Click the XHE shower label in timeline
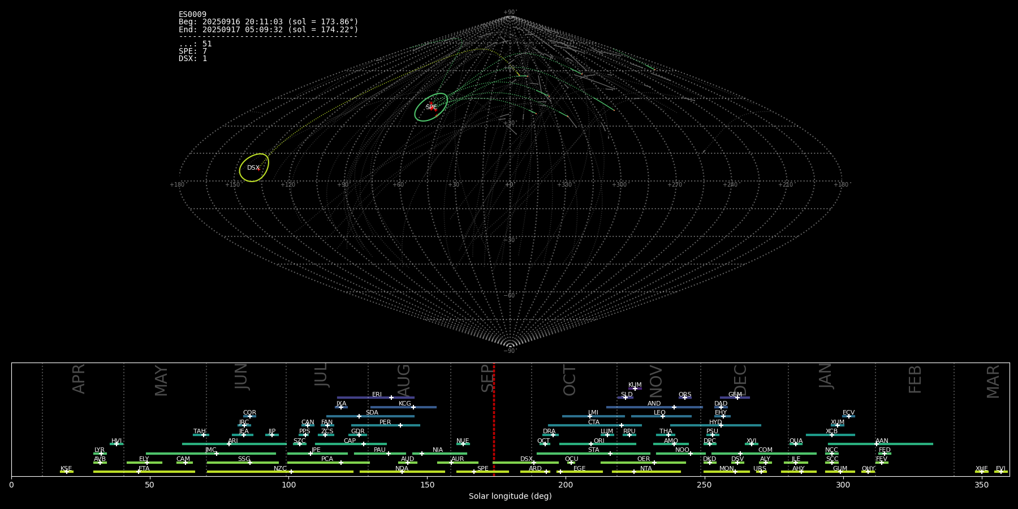1018x509 pixels. click(x=981, y=469)
